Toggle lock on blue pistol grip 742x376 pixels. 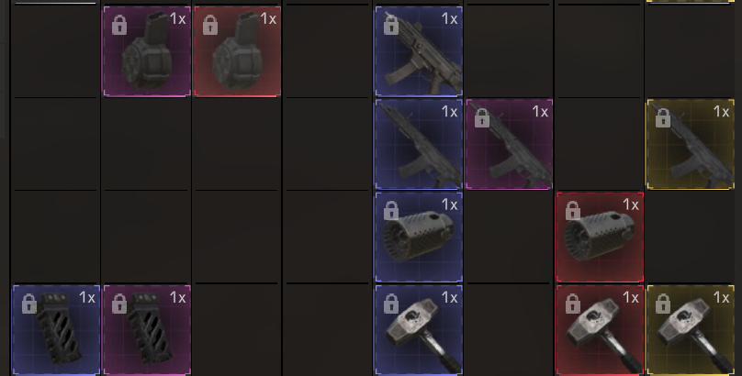pos(28,304)
